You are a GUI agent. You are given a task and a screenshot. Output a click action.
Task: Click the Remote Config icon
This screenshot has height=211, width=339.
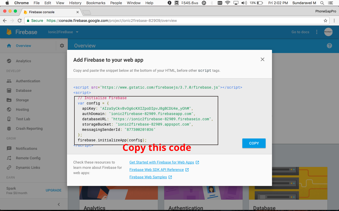[9, 158]
